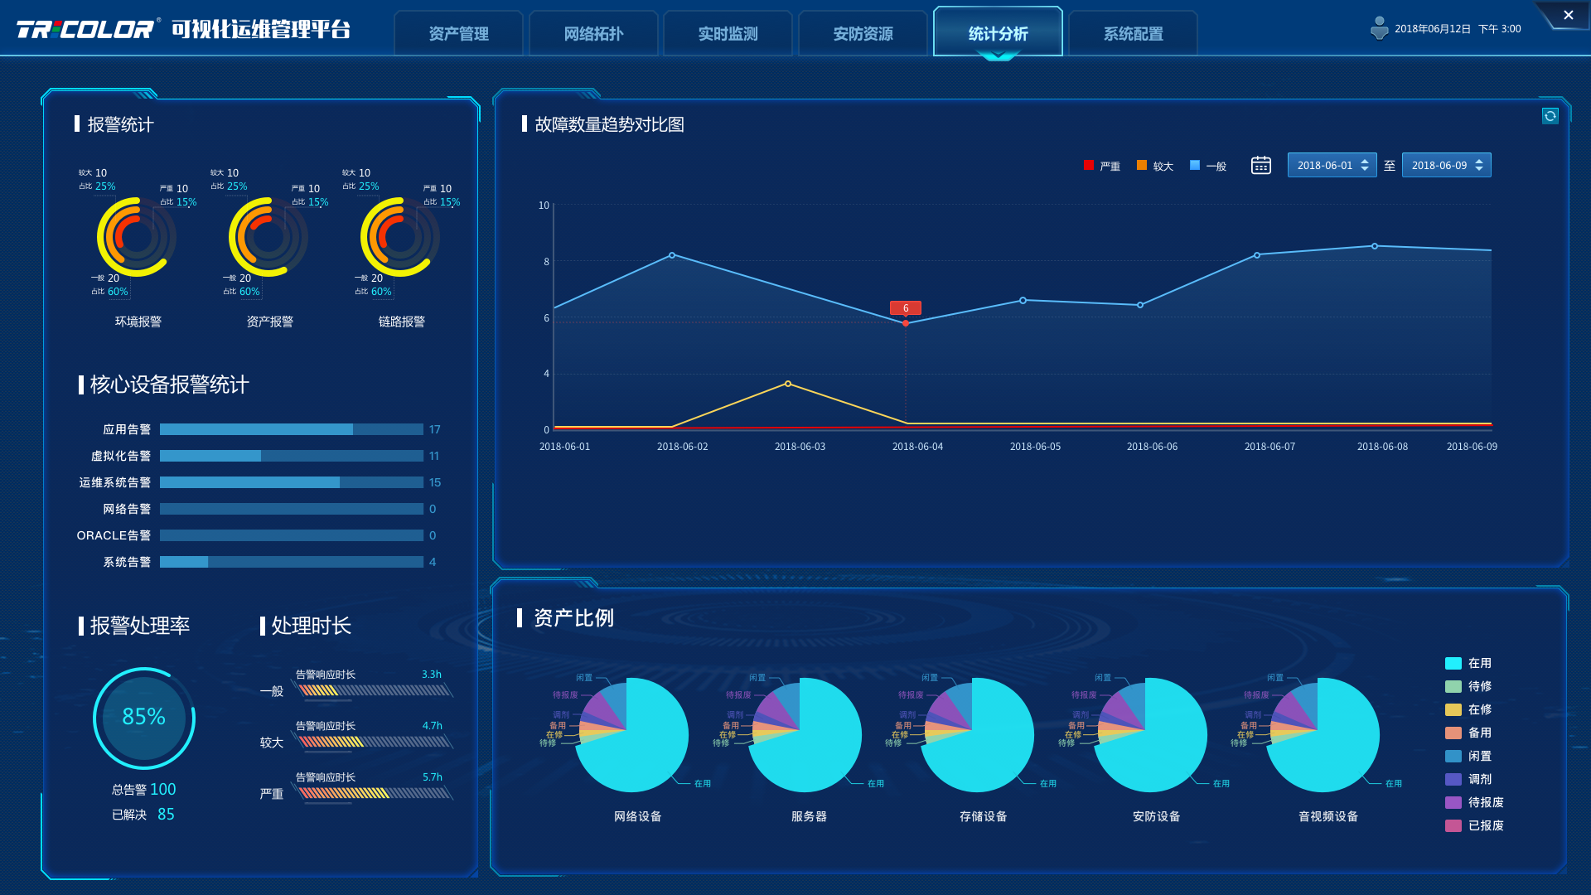The height and width of the screenshot is (895, 1591).
Task: Toggle the 一般 series in chart legend
Action: pos(1207,166)
